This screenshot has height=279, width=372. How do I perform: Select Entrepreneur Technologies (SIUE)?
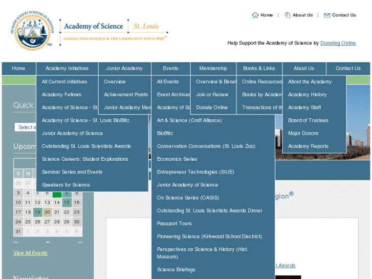click(x=195, y=172)
